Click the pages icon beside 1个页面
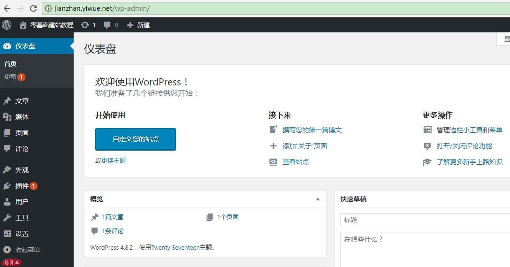The image size is (510, 267). tap(210, 217)
